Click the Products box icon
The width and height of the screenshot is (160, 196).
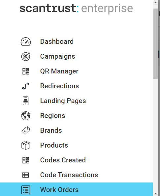(x=26, y=145)
